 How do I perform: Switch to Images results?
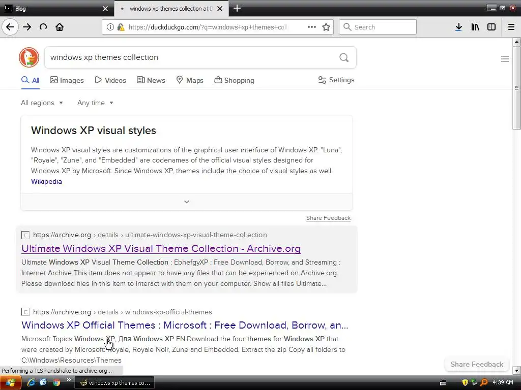pyautogui.click(x=67, y=80)
